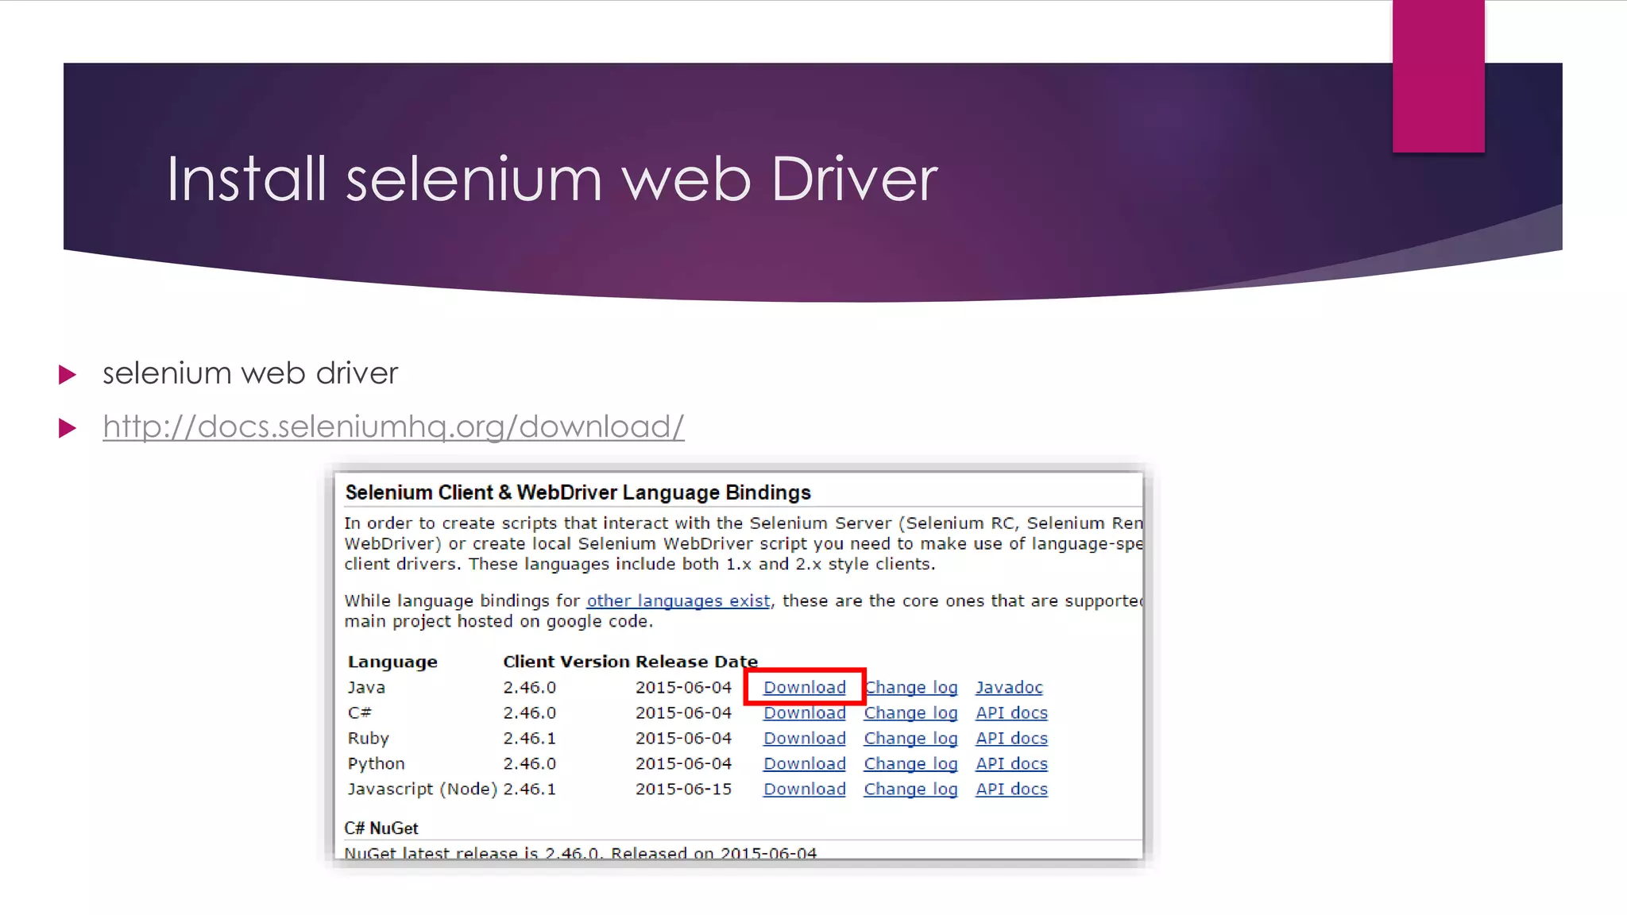Open the Python row Change log
The image size is (1627, 915).
point(911,764)
